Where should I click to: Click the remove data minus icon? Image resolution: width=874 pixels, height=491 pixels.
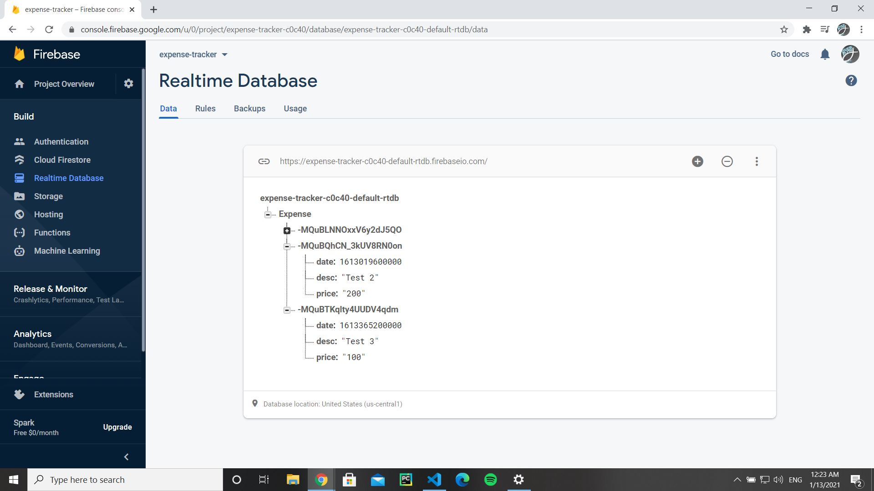727,161
